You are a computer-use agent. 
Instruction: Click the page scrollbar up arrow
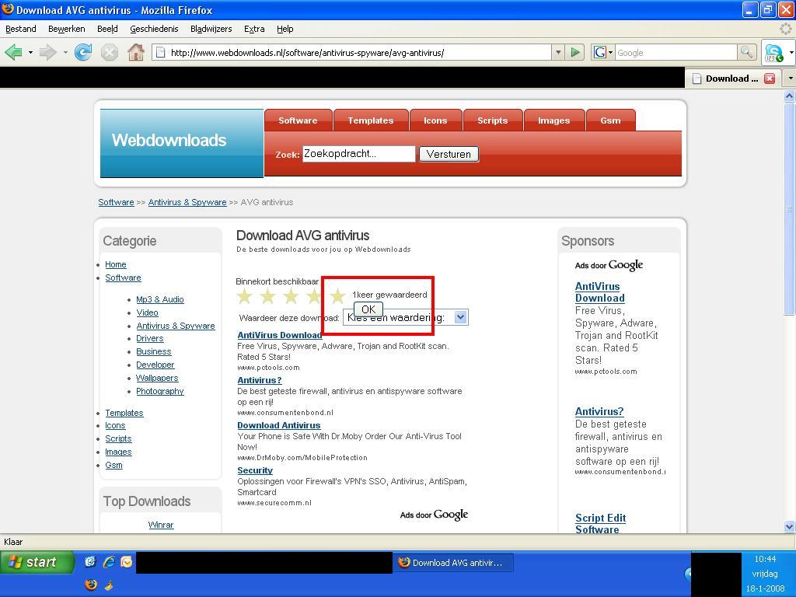click(790, 96)
